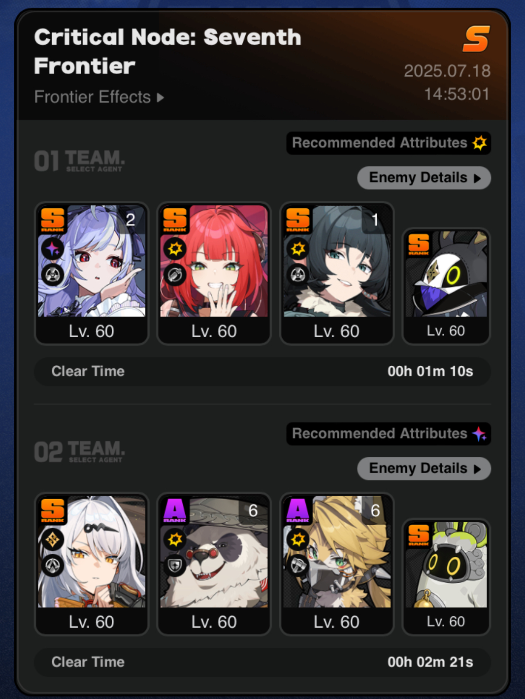Click the A rank badge on panda agent
The image size is (525, 699).
point(175,510)
